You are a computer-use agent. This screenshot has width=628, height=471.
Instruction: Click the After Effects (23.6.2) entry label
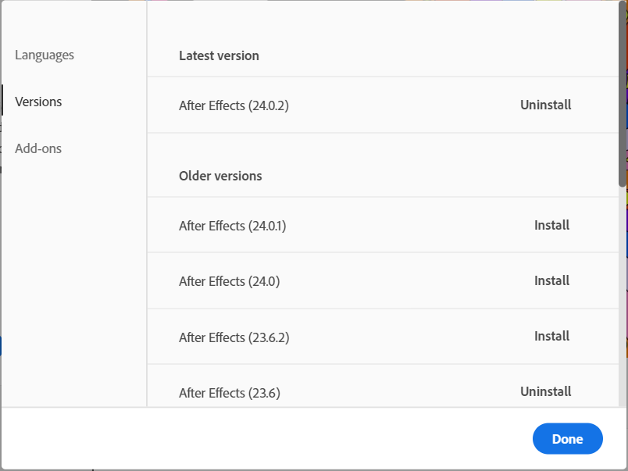click(x=234, y=337)
